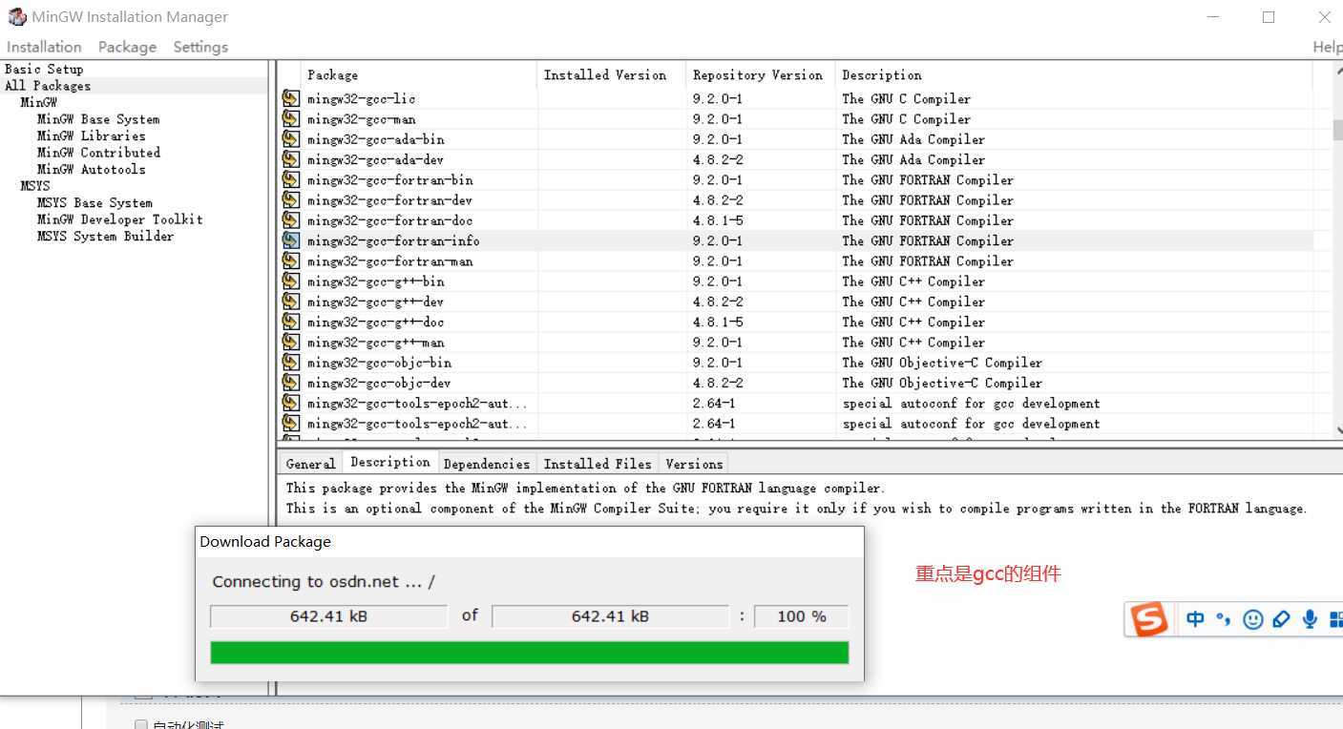Click the status icon for mingw32-gcc-fortran-dev
This screenshot has height=729, width=1343.
click(290, 199)
